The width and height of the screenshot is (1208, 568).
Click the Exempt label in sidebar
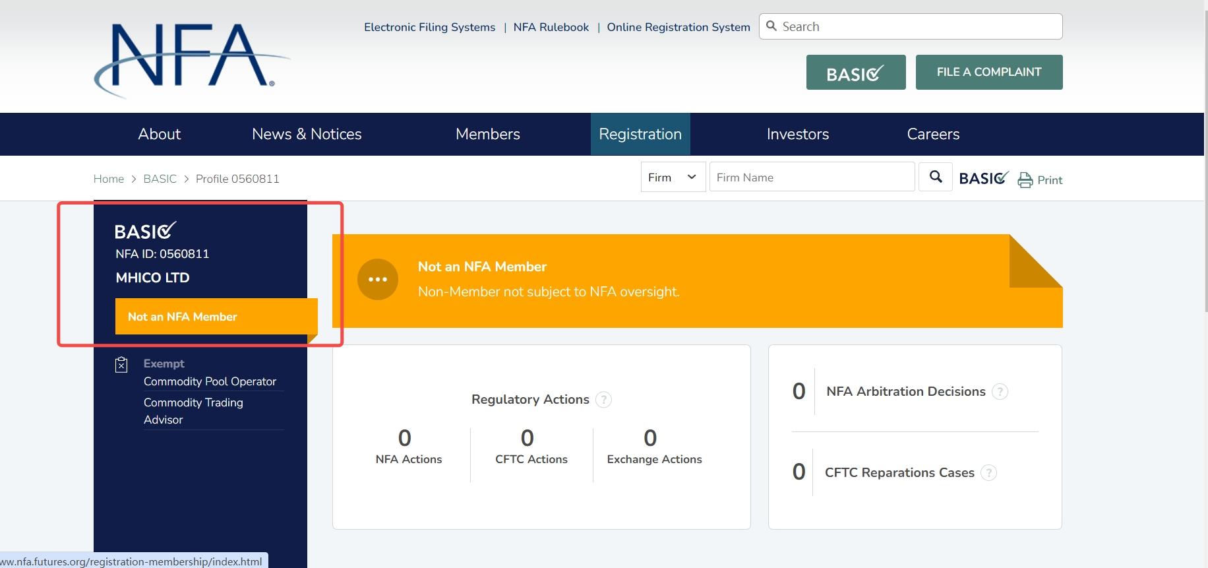point(164,363)
